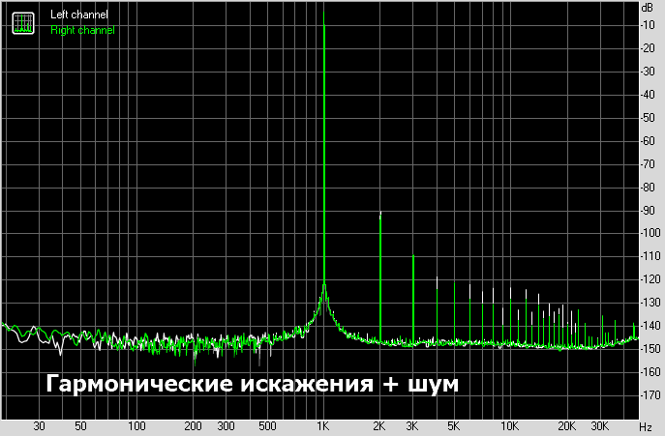
Task: Click the dB unit label
Action: click(x=648, y=7)
